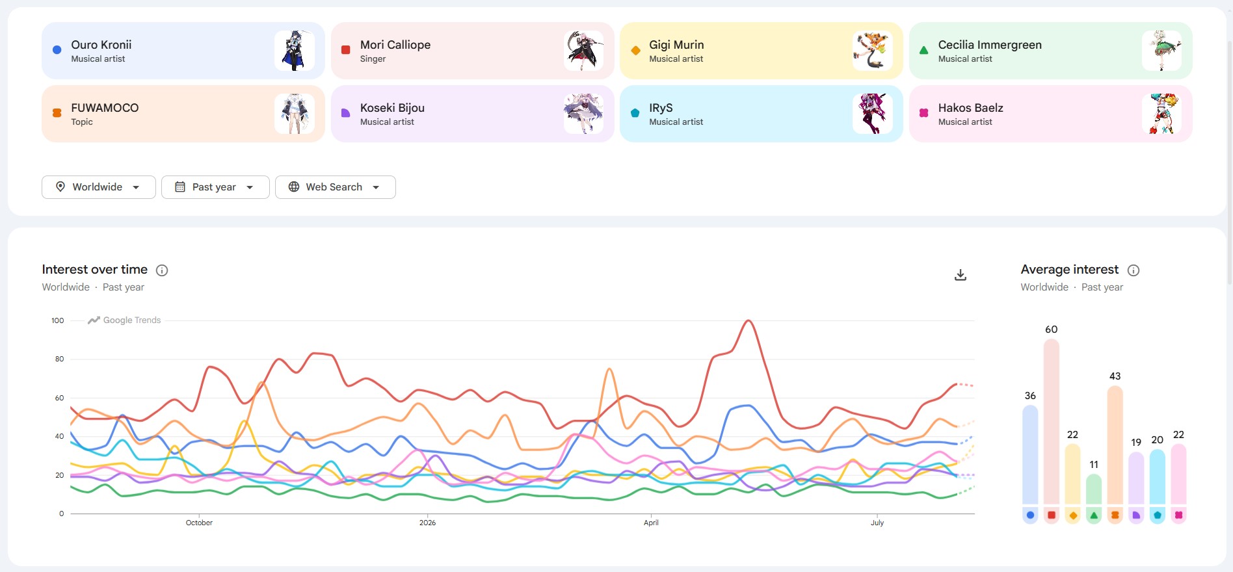Screen dimensions: 1233x572
Task: Click the green average bar valued 11
Action: click(x=1094, y=489)
